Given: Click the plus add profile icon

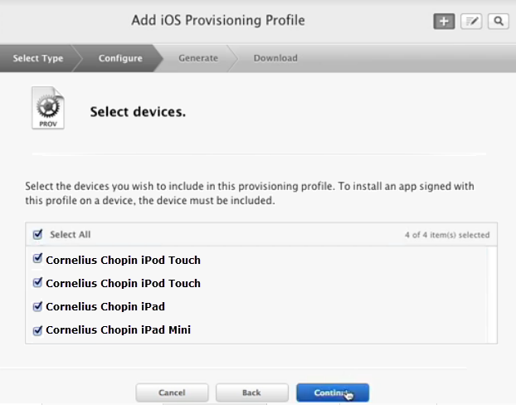Looking at the screenshot, I should (444, 22).
